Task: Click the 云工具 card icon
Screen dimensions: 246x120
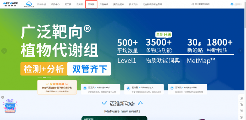Action: coord(85,88)
